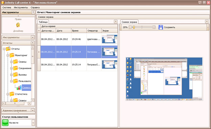Click the Снимок экрана report toolbar item

coord(46,17)
